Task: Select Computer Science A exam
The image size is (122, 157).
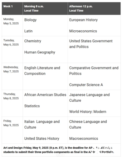Action: [x=86, y=85]
